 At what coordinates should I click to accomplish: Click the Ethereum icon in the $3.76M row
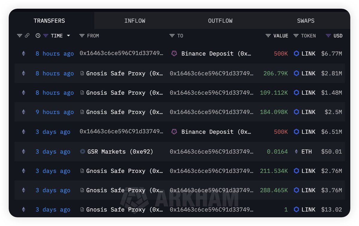pyautogui.click(x=24, y=190)
